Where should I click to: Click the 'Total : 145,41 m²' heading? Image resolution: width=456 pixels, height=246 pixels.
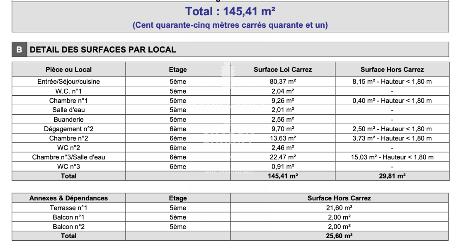coord(230,11)
